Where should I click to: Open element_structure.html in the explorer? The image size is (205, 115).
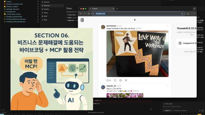15,4
